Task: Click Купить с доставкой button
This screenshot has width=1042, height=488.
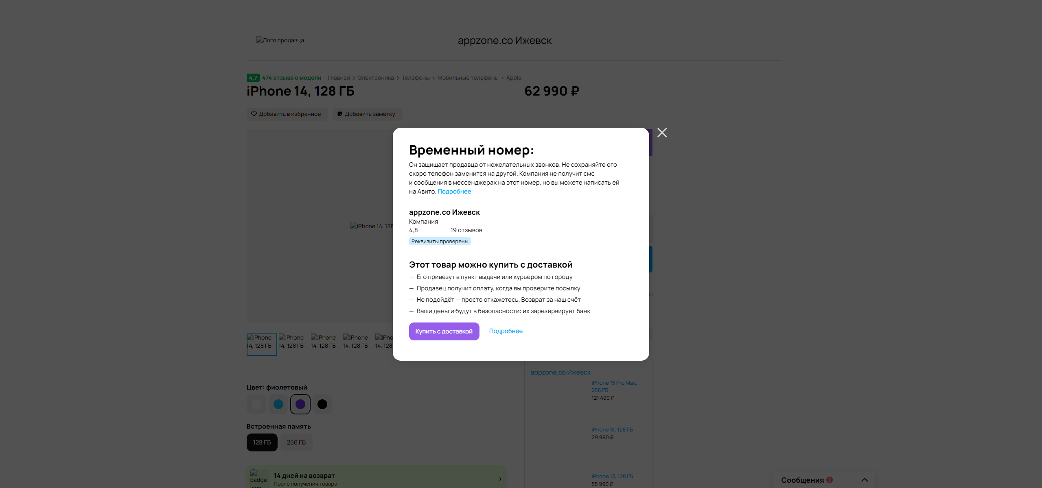Action: (444, 331)
